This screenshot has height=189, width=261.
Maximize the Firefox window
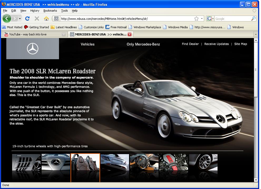pos(249,4)
